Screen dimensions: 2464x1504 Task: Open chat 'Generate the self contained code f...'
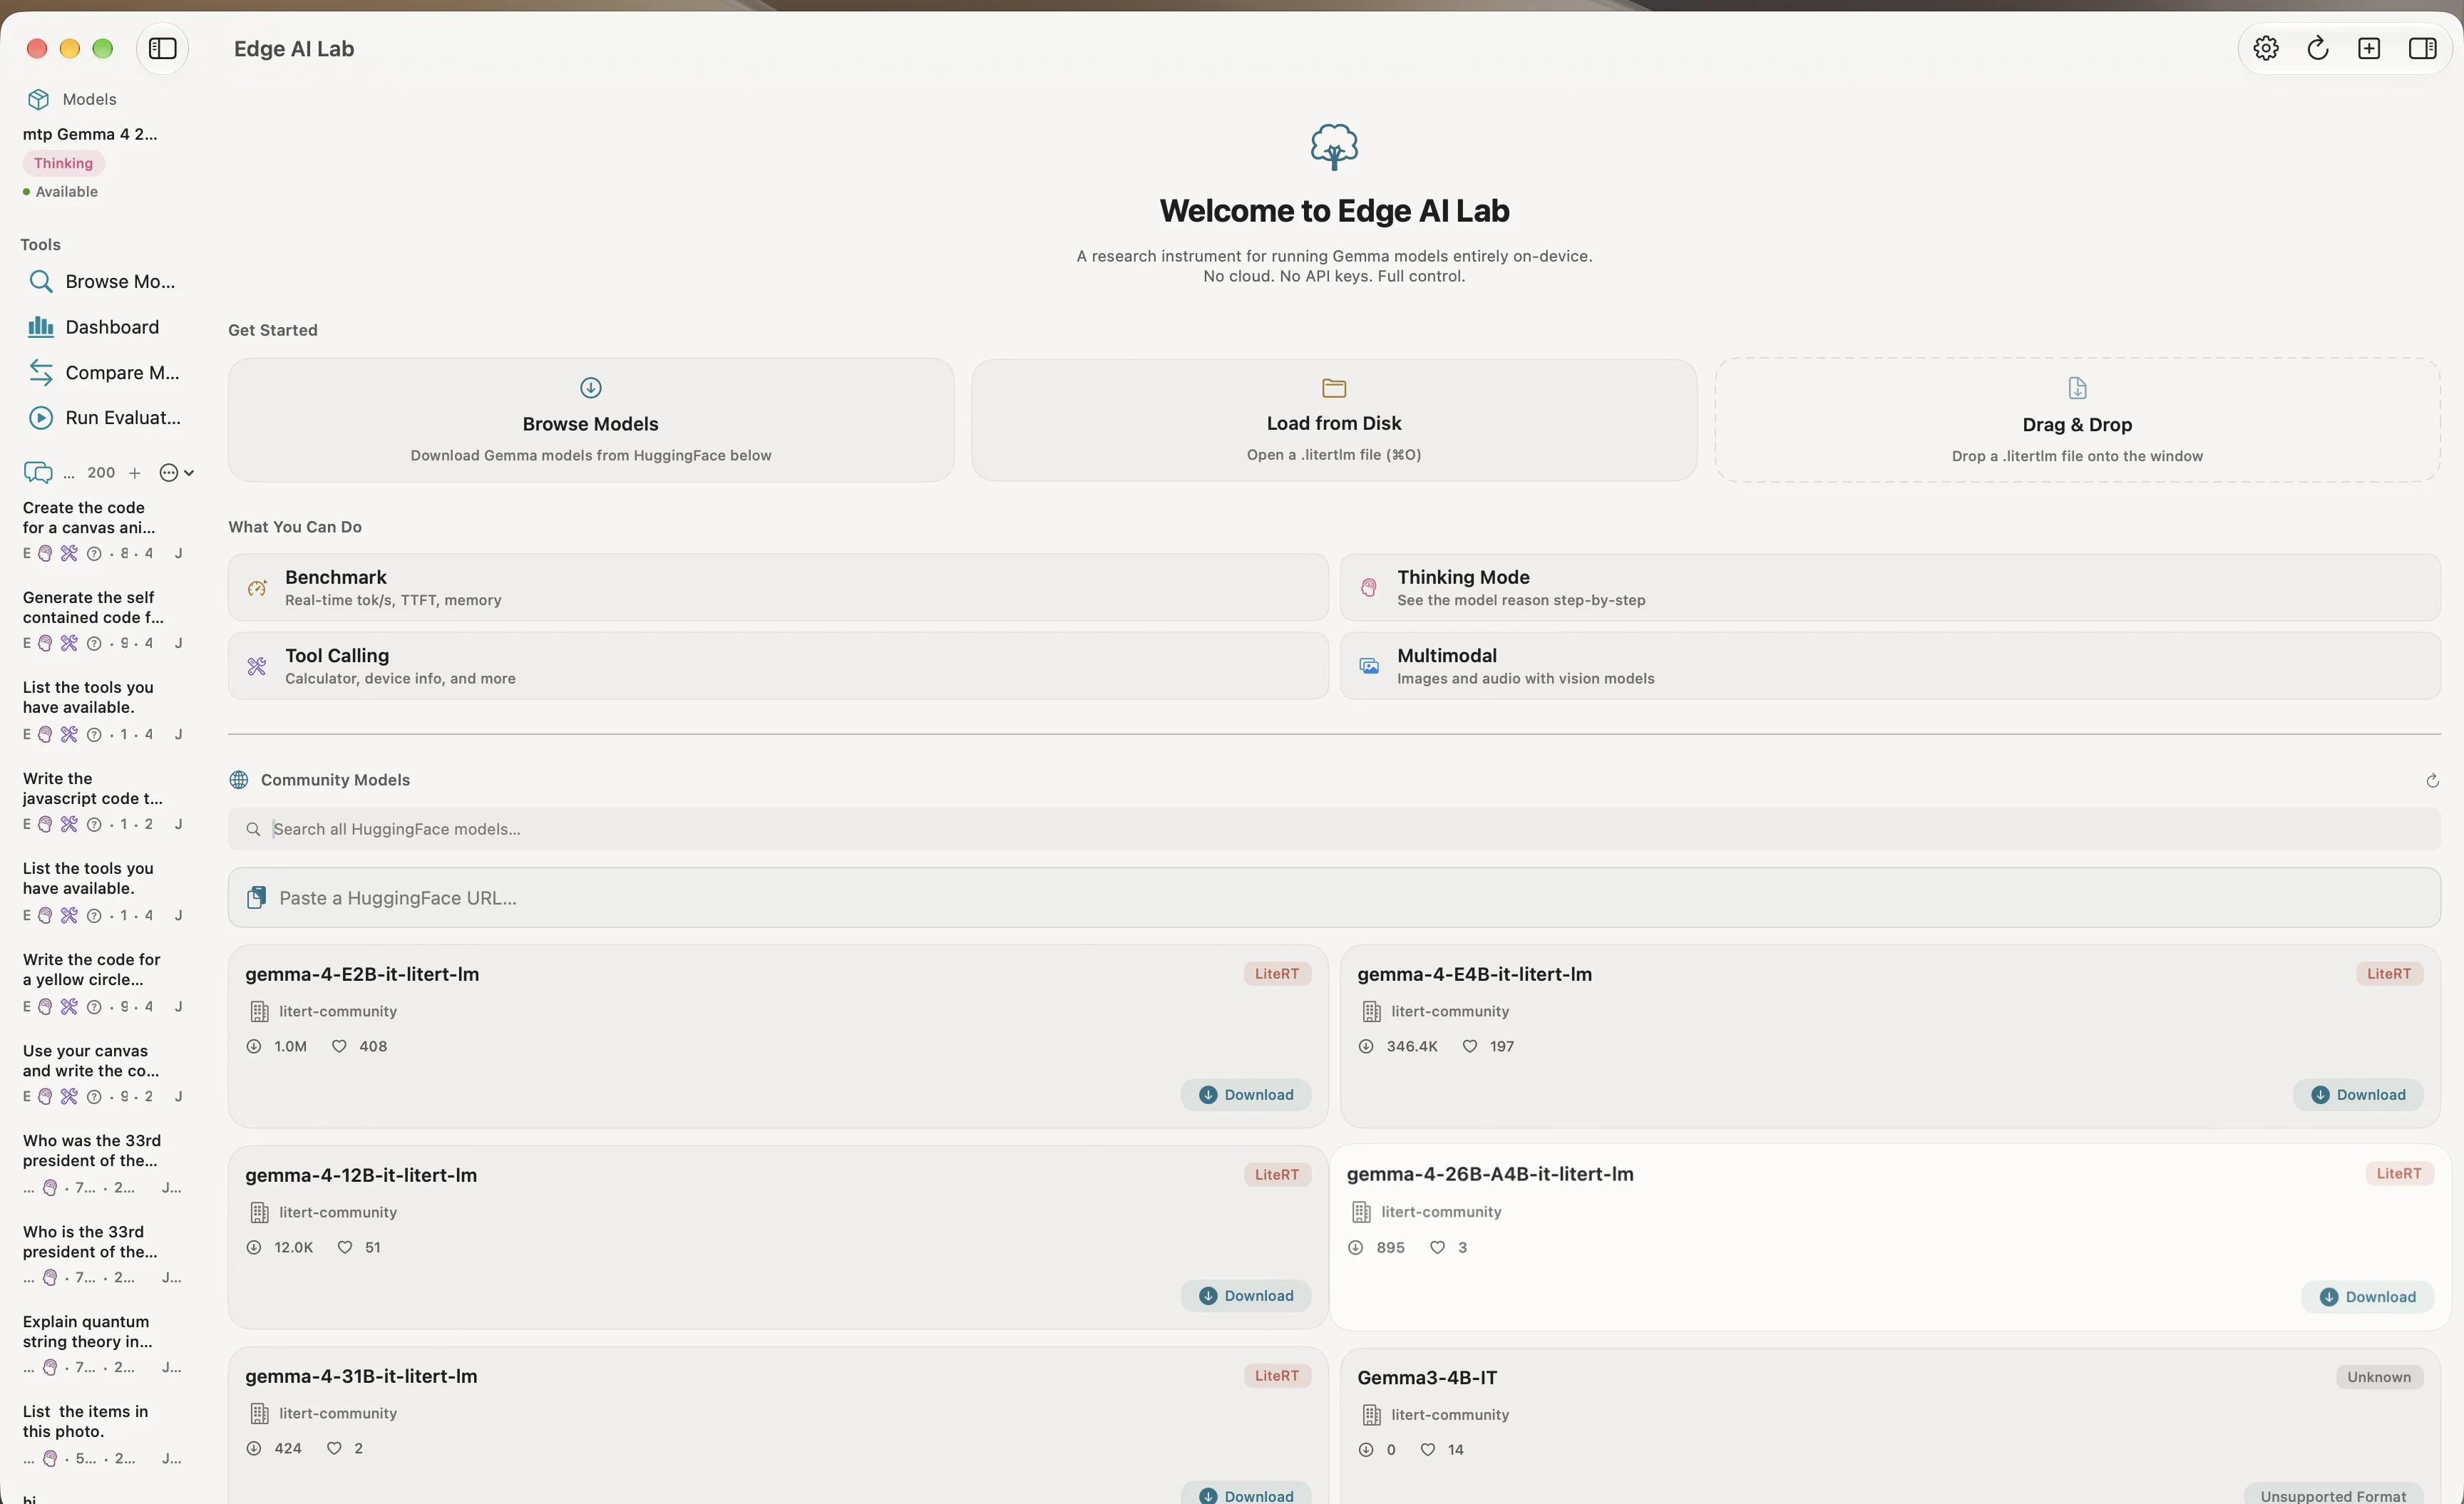[x=102, y=619]
